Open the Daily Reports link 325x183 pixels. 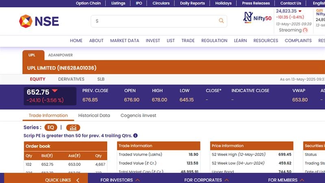[x=192, y=3]
